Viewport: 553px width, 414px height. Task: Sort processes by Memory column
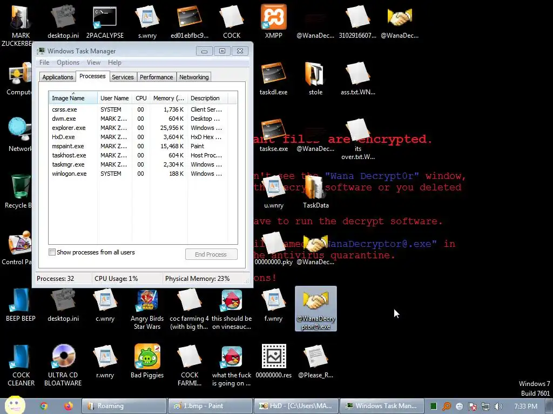tap(168, 98)
